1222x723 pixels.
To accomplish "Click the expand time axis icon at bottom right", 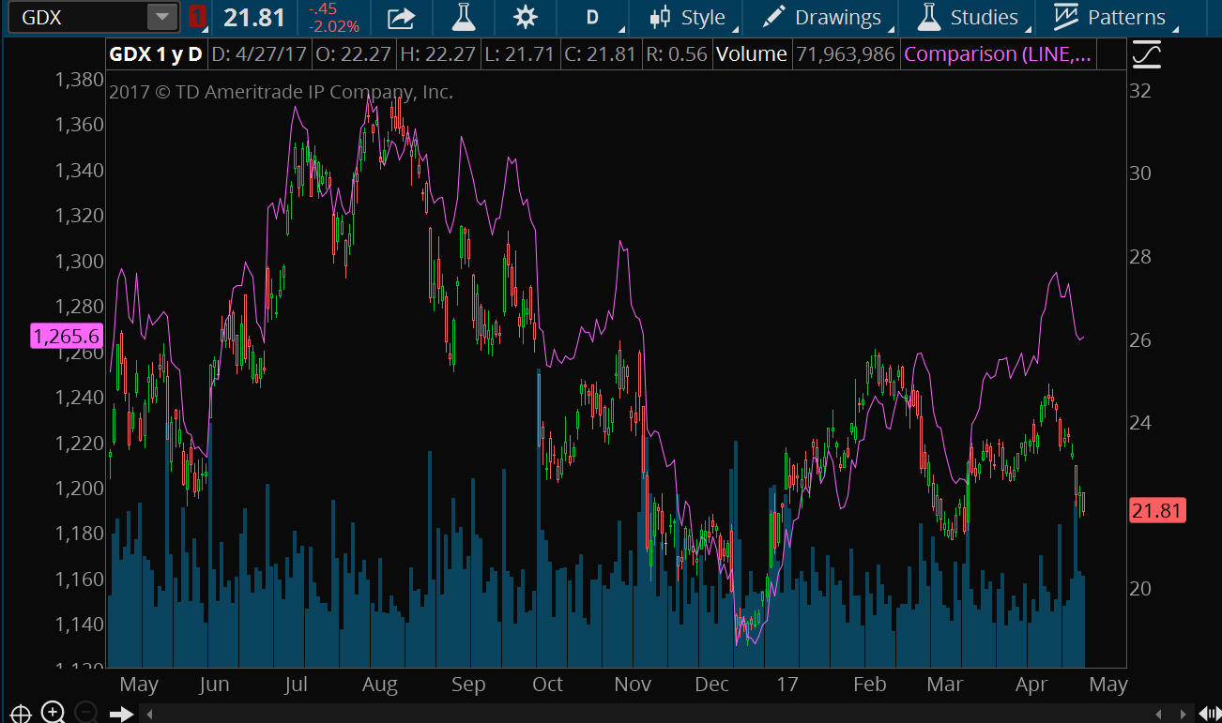I will pos(1211,714).
